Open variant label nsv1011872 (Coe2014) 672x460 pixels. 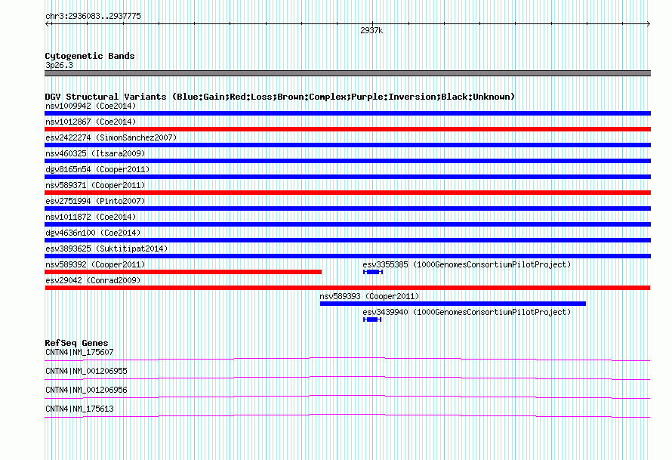coord(91,217)
